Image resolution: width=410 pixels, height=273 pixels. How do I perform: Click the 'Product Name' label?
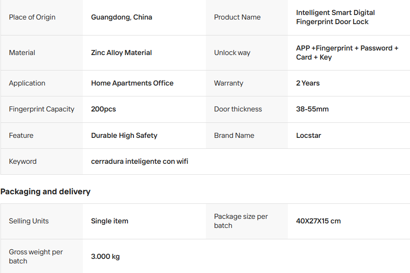click(237, 17)
